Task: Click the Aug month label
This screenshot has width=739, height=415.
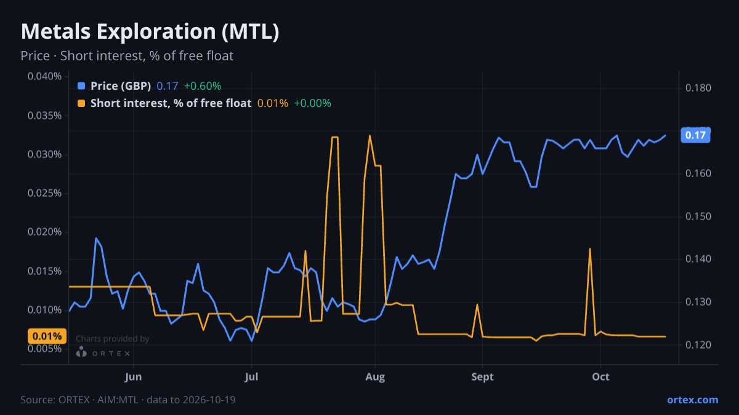Action: 375,377
